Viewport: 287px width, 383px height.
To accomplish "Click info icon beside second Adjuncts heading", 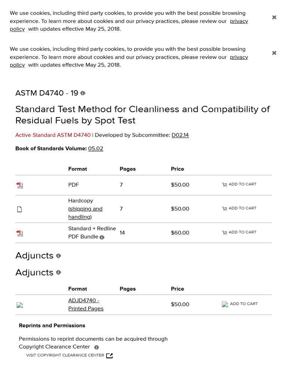I will point(58,273).
